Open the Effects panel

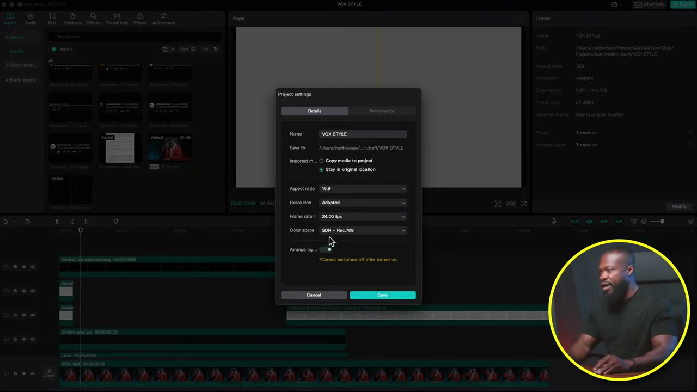93,19
